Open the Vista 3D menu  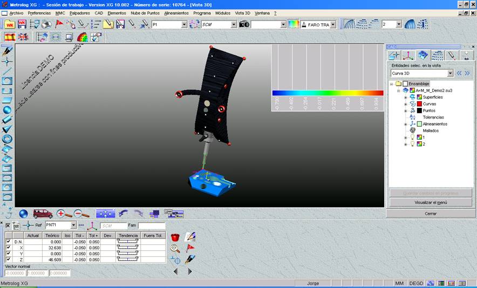[242, 13]
